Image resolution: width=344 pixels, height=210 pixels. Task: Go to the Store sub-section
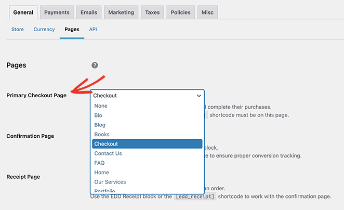point(18,30)
